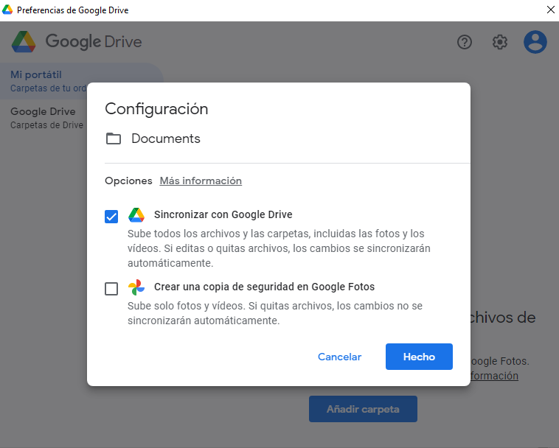Image resolution: width=559 pixels, height=448 pixels.
Task: Open the help question mark icon
Action: [464, 42]
